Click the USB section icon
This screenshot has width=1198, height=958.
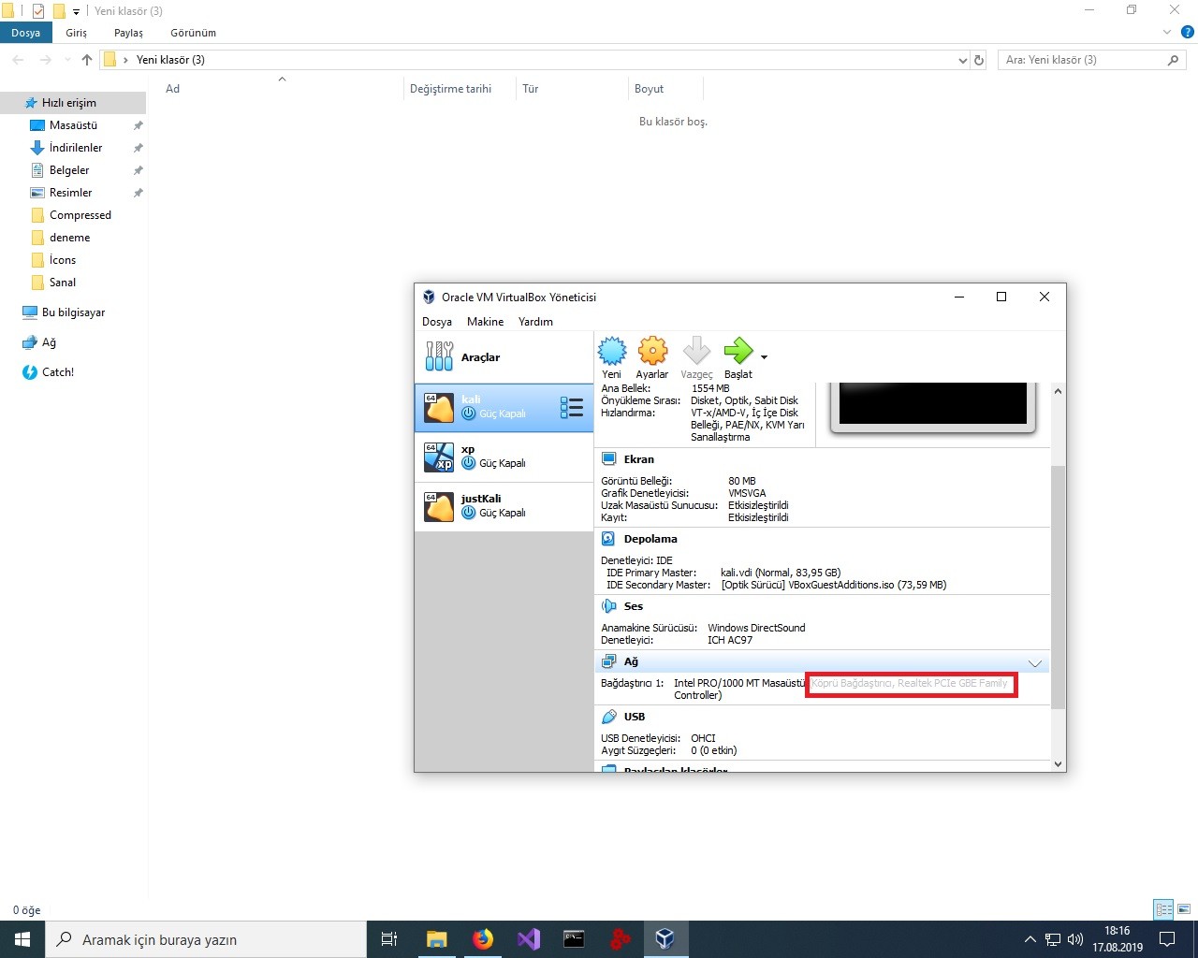608,717
